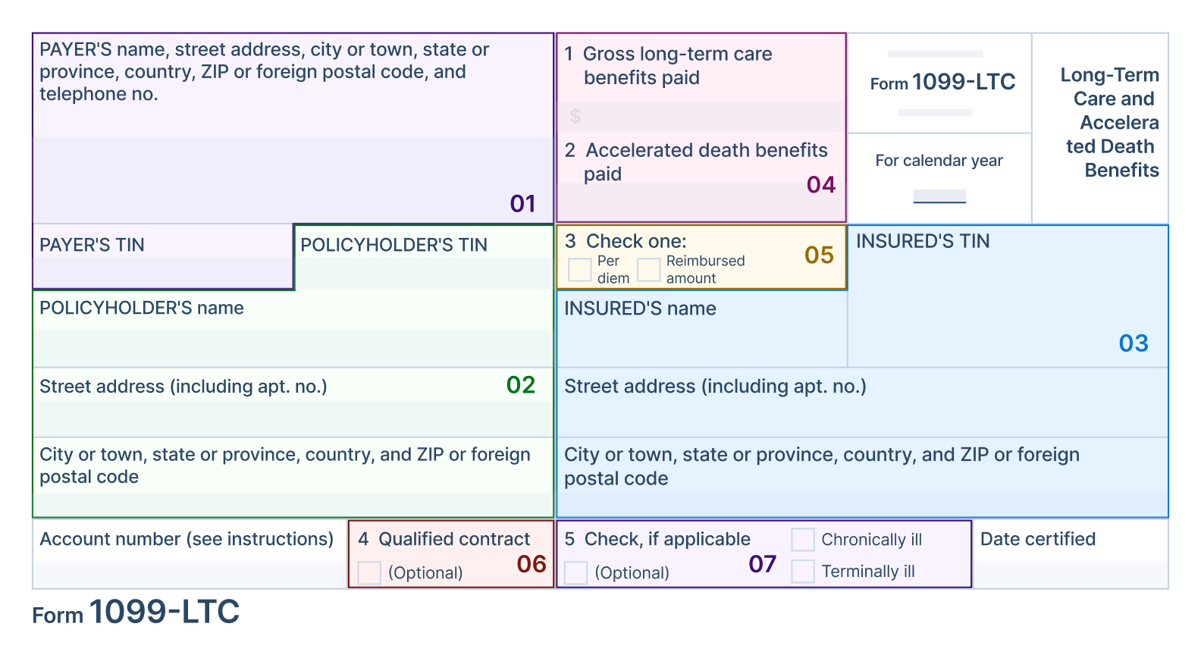Click the calendar year blank line

pyautogui.click(x=939, y=197)
